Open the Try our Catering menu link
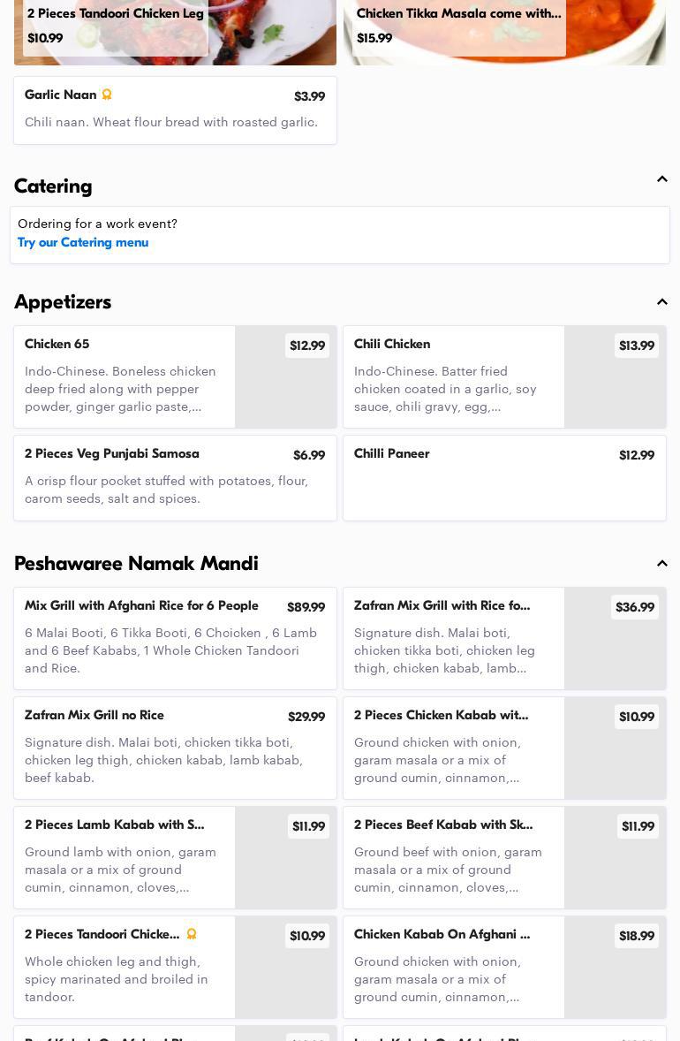The image size is (680, 1041). 83,242
